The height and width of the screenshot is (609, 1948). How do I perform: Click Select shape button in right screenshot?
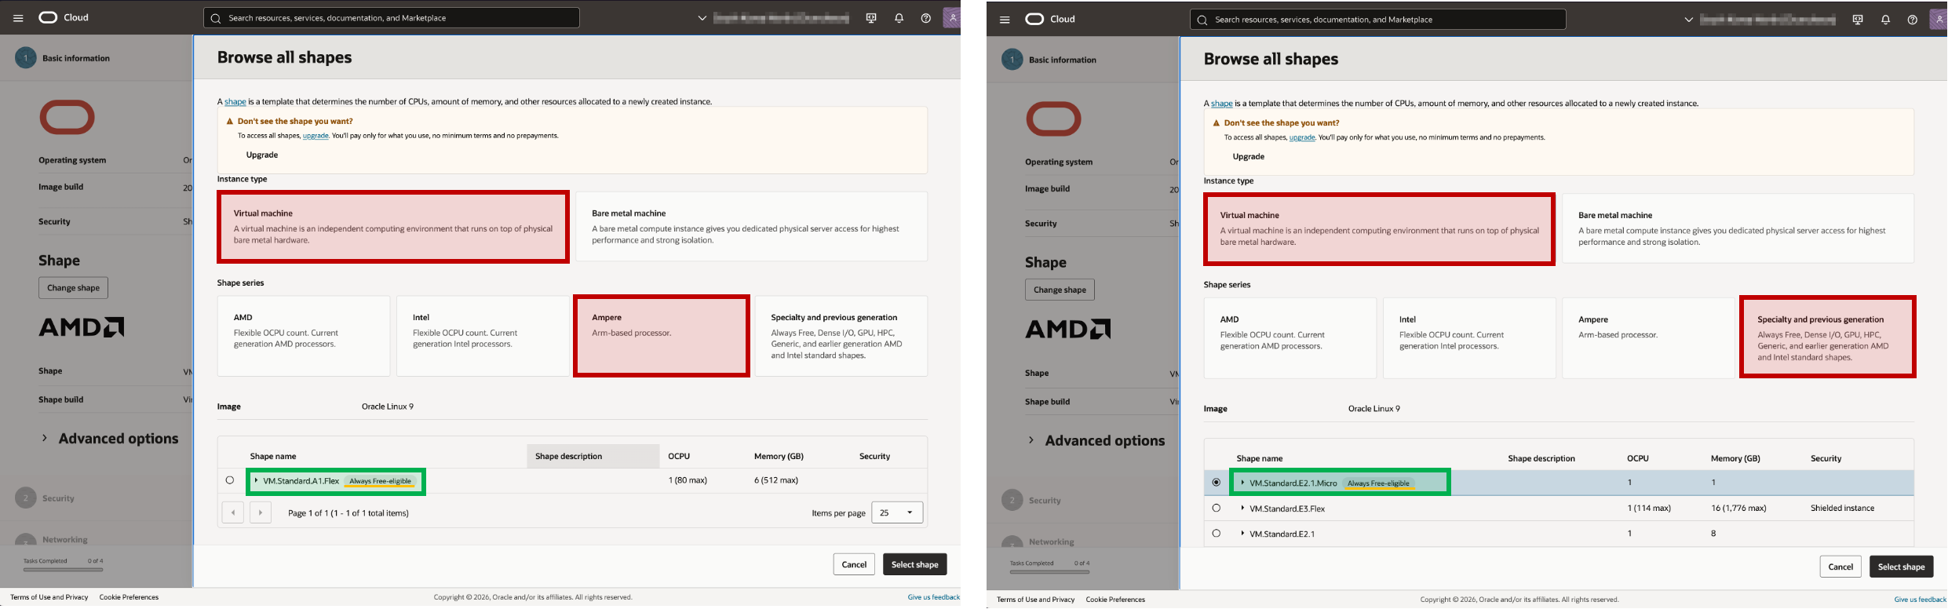click(1902, 567)
